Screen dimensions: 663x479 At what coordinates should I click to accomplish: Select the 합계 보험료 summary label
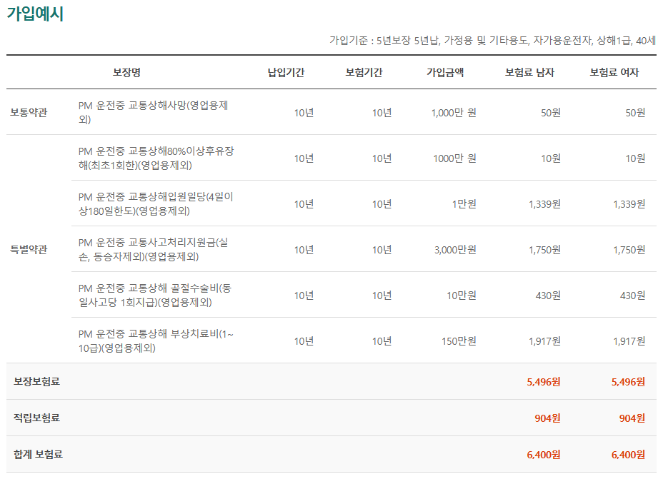(x=38, y=454)
